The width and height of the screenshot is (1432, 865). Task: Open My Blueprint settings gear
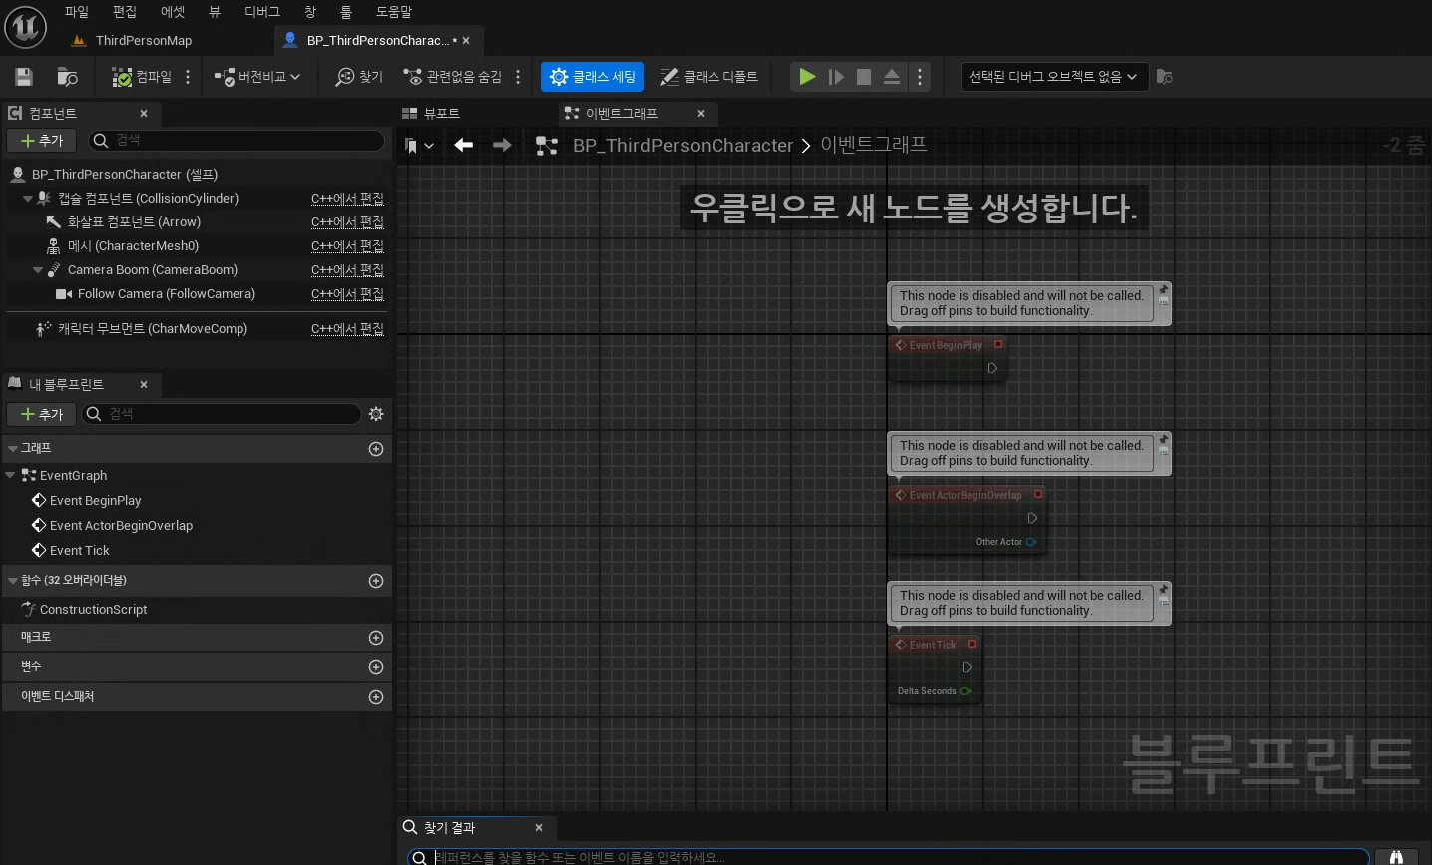coord(376,414)
